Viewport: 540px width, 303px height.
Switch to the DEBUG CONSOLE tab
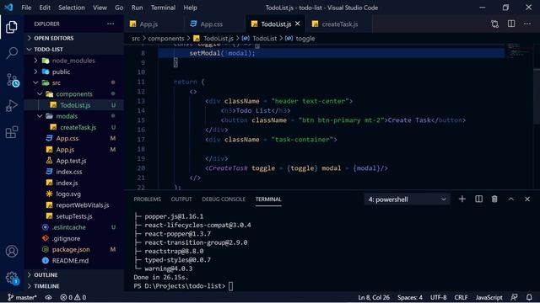[x=224, y=199]
